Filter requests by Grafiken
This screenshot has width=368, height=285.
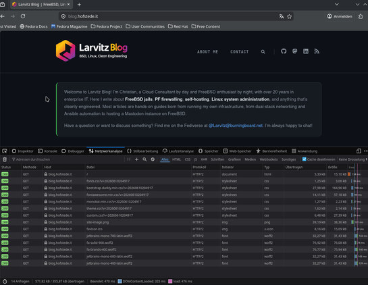(x=234, y=159)
